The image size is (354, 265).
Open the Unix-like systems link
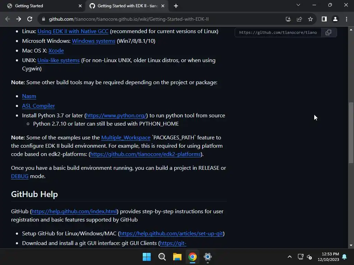[58, 60]
